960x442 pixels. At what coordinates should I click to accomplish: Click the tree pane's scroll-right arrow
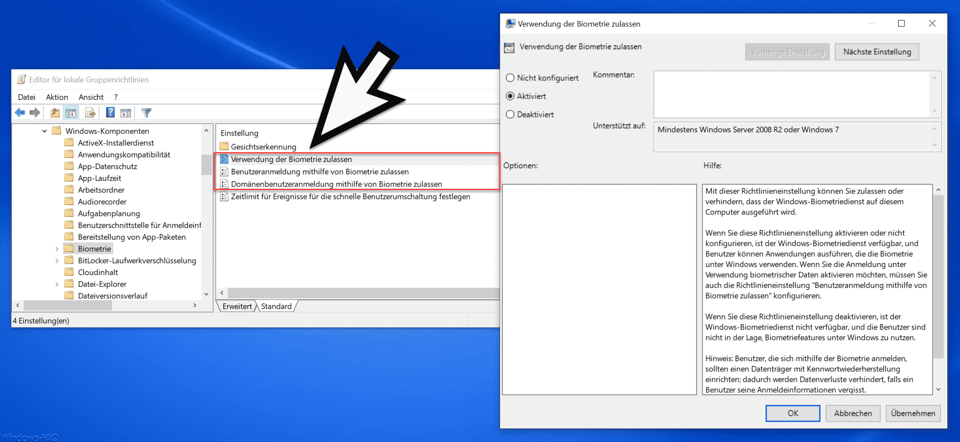pos(195,306)
